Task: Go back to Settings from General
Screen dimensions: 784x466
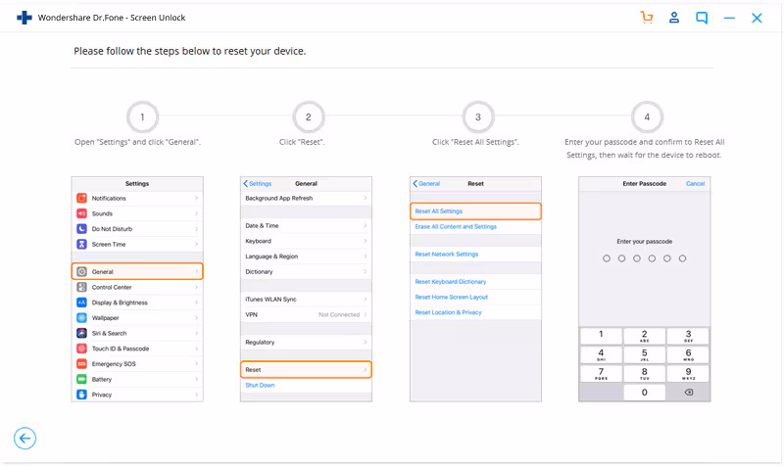Action: [258, 184]
